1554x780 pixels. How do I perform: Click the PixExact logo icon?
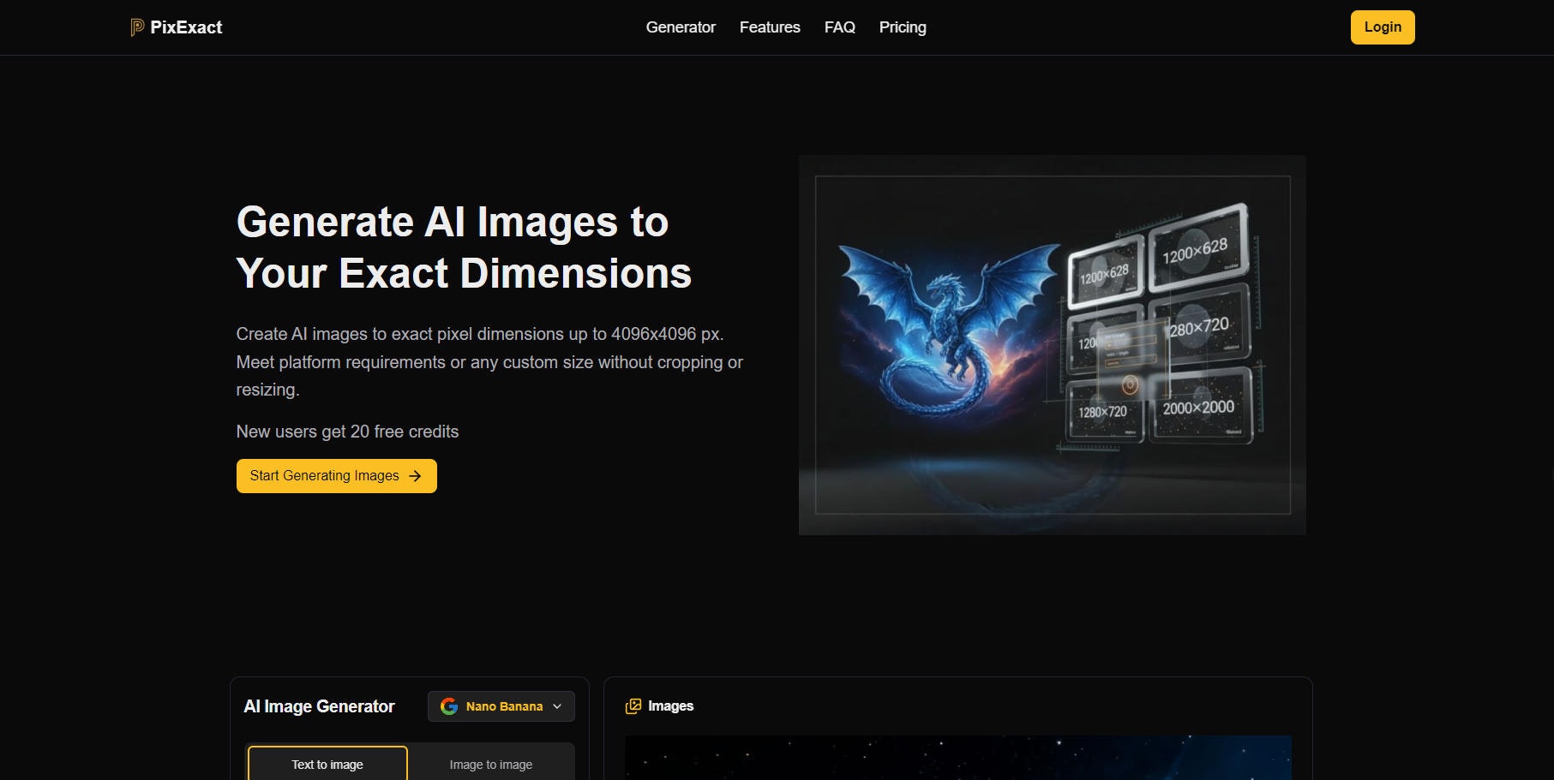click(135, 27)
